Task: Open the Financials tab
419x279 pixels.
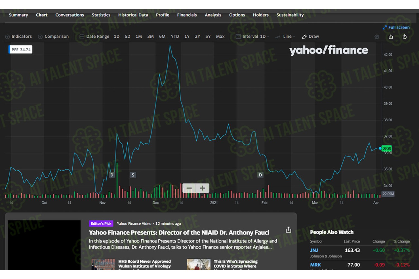Action: point(187,15)
